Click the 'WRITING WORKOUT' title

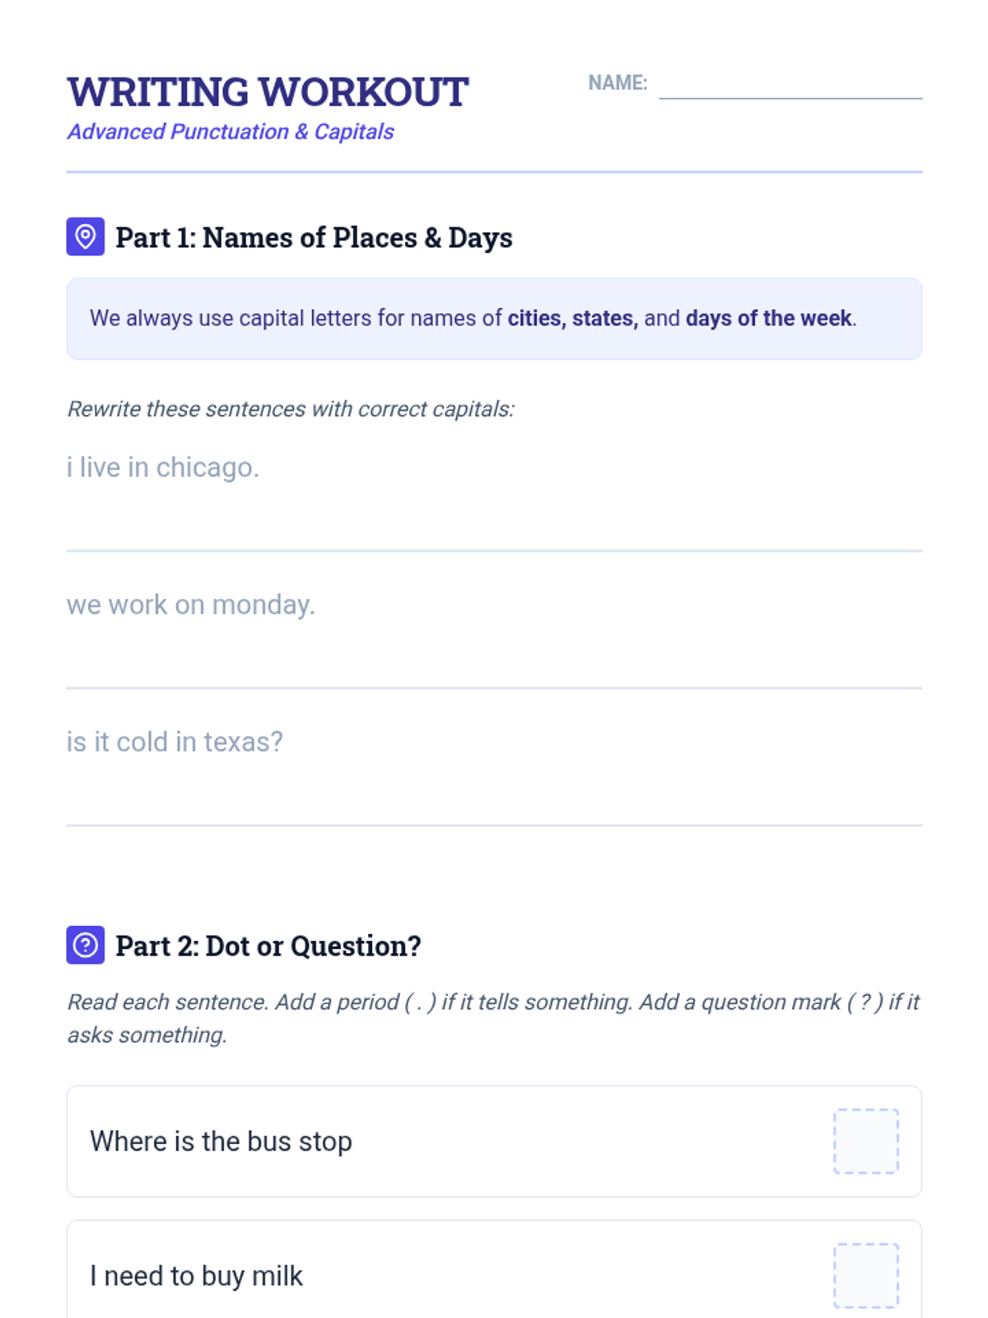pyautogui.click(x=268, y=91)
